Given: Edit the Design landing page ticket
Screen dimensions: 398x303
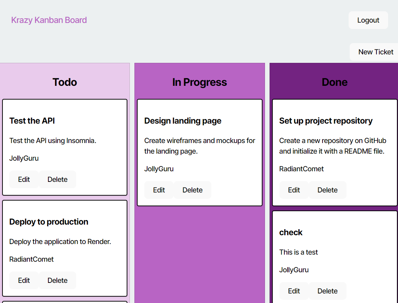Looking at the screenshot, I should pyautogui.click(x=159, y=190).
